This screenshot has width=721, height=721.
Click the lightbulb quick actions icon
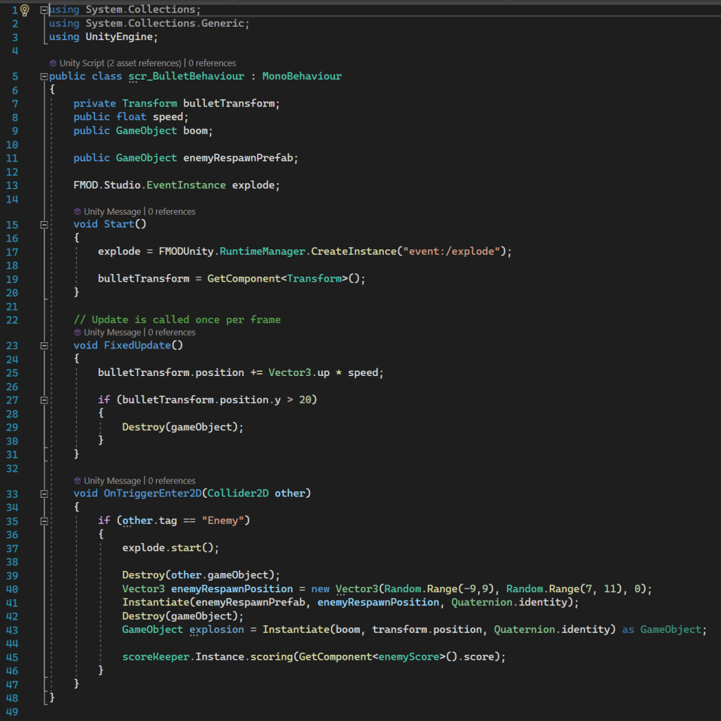25,10
